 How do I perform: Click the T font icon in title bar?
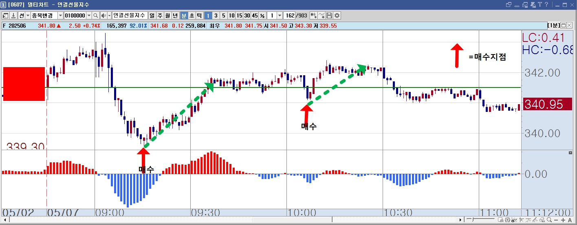pyautogui.click(x=540, y=4)
